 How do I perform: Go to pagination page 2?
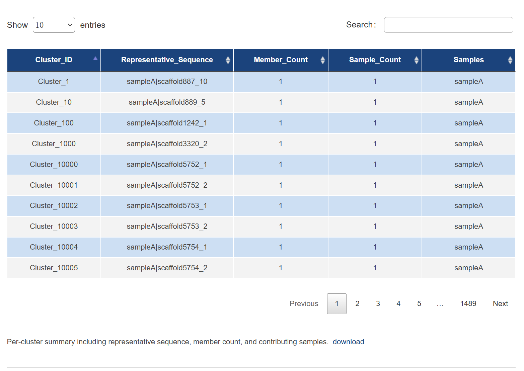click(357, 303)
